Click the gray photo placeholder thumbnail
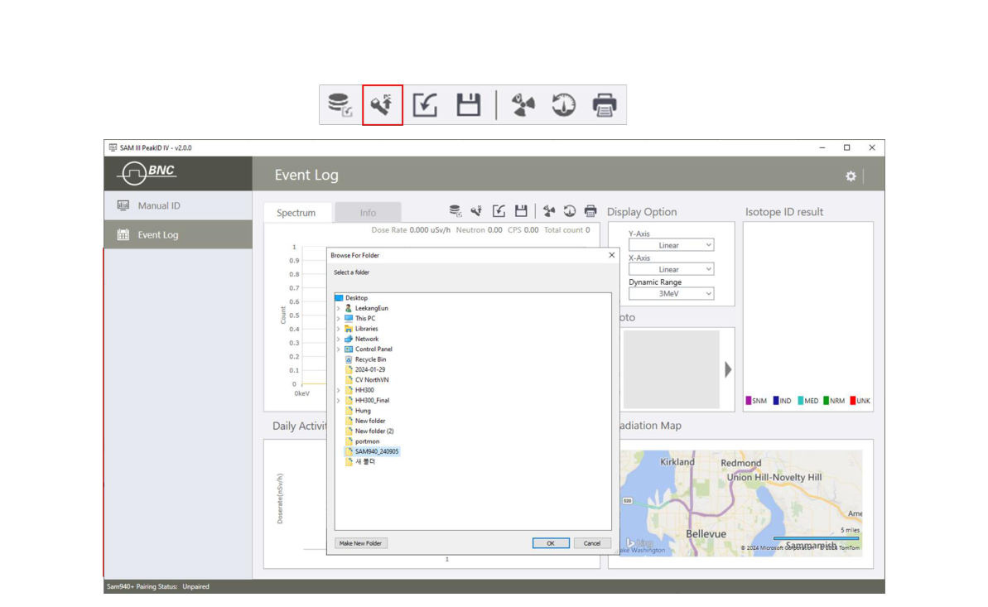This screenshot has height=607, width=988. pyautogui.click(x=671, y=369)
